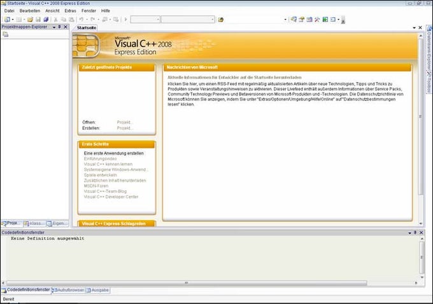Open the Ansicht menu
The image size is (433, 304).
pos(52,11)
